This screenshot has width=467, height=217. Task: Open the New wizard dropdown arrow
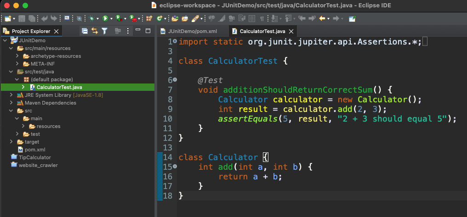14,19
